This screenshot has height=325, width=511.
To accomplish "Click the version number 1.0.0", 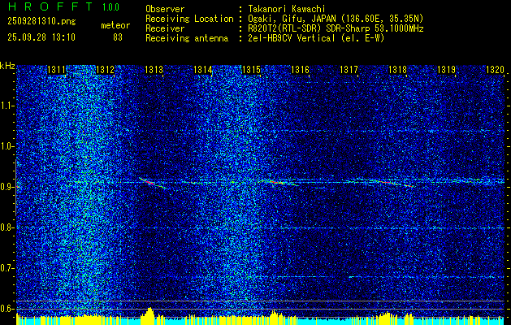I will click(x=111, y=7).
